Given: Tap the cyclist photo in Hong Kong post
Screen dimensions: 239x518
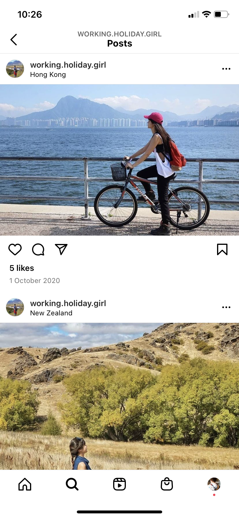Looking at the screenshot, I should pyautogui.click(x=119, y=160).
